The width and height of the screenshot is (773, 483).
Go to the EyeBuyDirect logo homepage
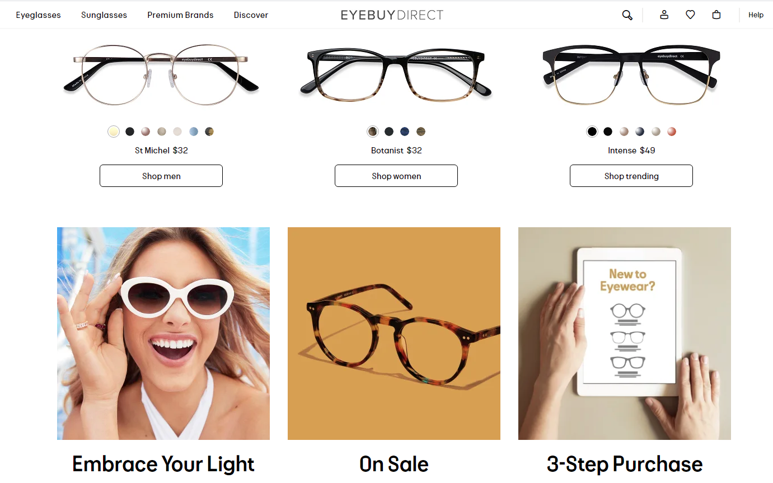[392, 15]
